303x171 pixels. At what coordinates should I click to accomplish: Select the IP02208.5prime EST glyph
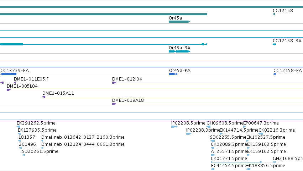(x=174, y=127)
